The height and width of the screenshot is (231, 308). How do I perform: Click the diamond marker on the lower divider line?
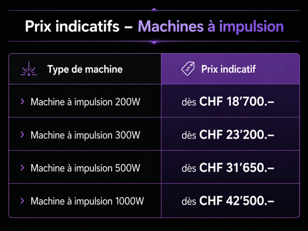pyautogui.click(x=154, y=42)
